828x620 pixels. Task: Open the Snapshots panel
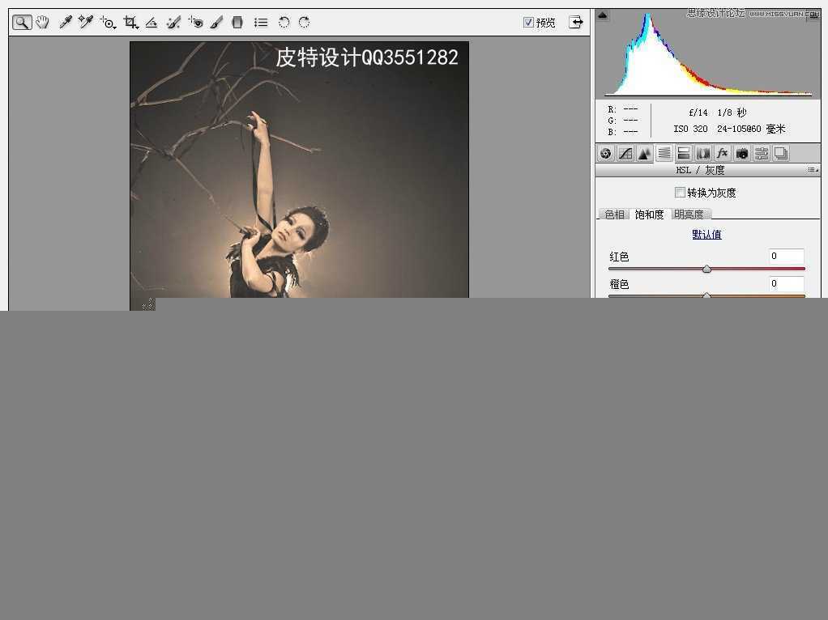[x=781, y=154]
